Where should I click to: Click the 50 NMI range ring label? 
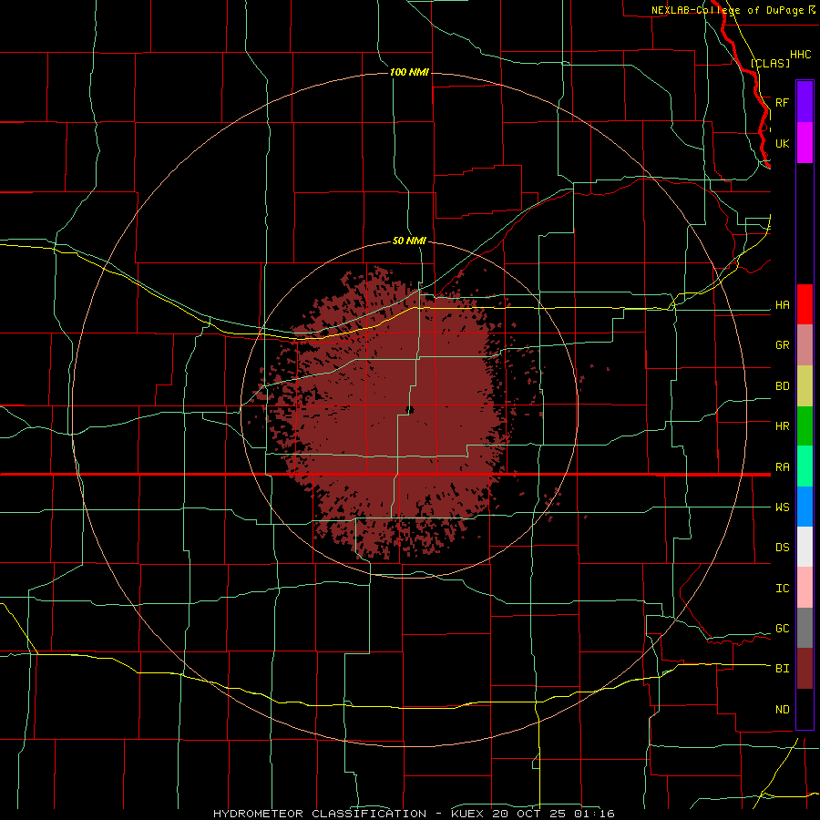(409, 241)
